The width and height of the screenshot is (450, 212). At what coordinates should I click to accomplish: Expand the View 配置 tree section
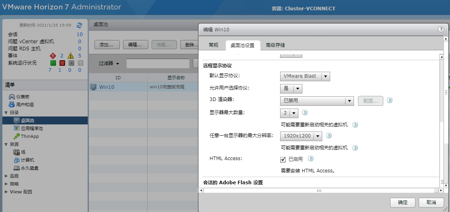click(6, 192)
